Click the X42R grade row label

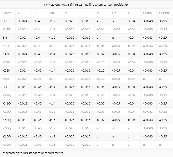6,29
